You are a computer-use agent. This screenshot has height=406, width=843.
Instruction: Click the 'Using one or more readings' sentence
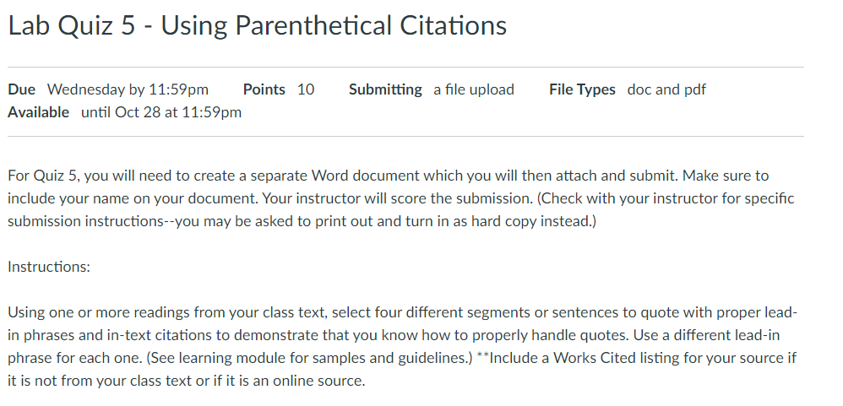[x=402, y=323]
